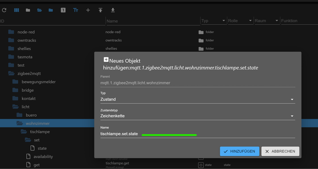The width and height of the screenshot is (318, 169).
Task: Expand the bridge folder
Action: [15, 90]
